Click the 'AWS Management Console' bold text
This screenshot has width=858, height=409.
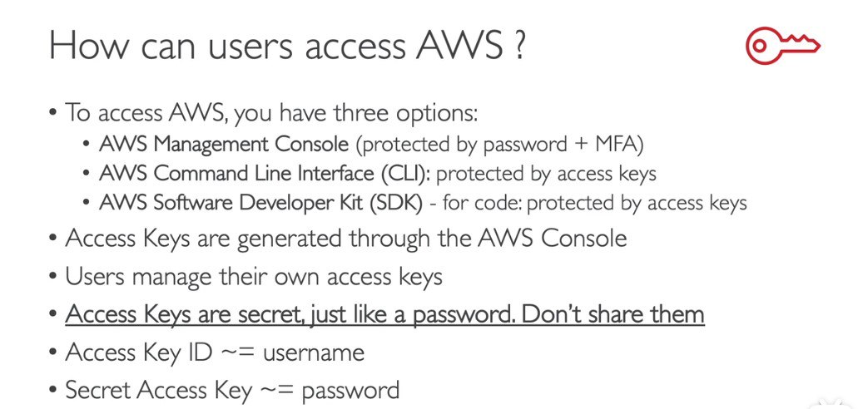coord(224,144)
